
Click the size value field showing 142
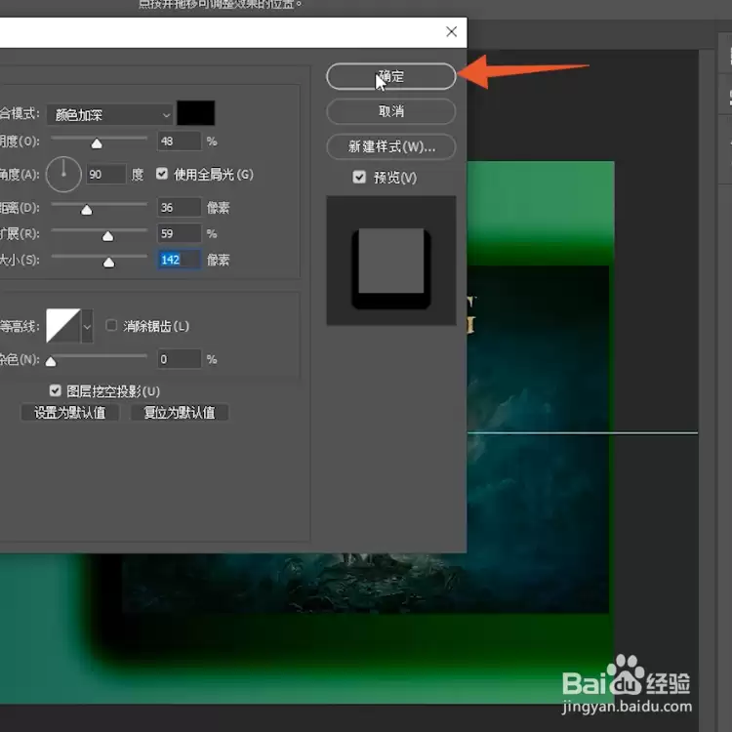pyautogui.click(x=180, y=260)
